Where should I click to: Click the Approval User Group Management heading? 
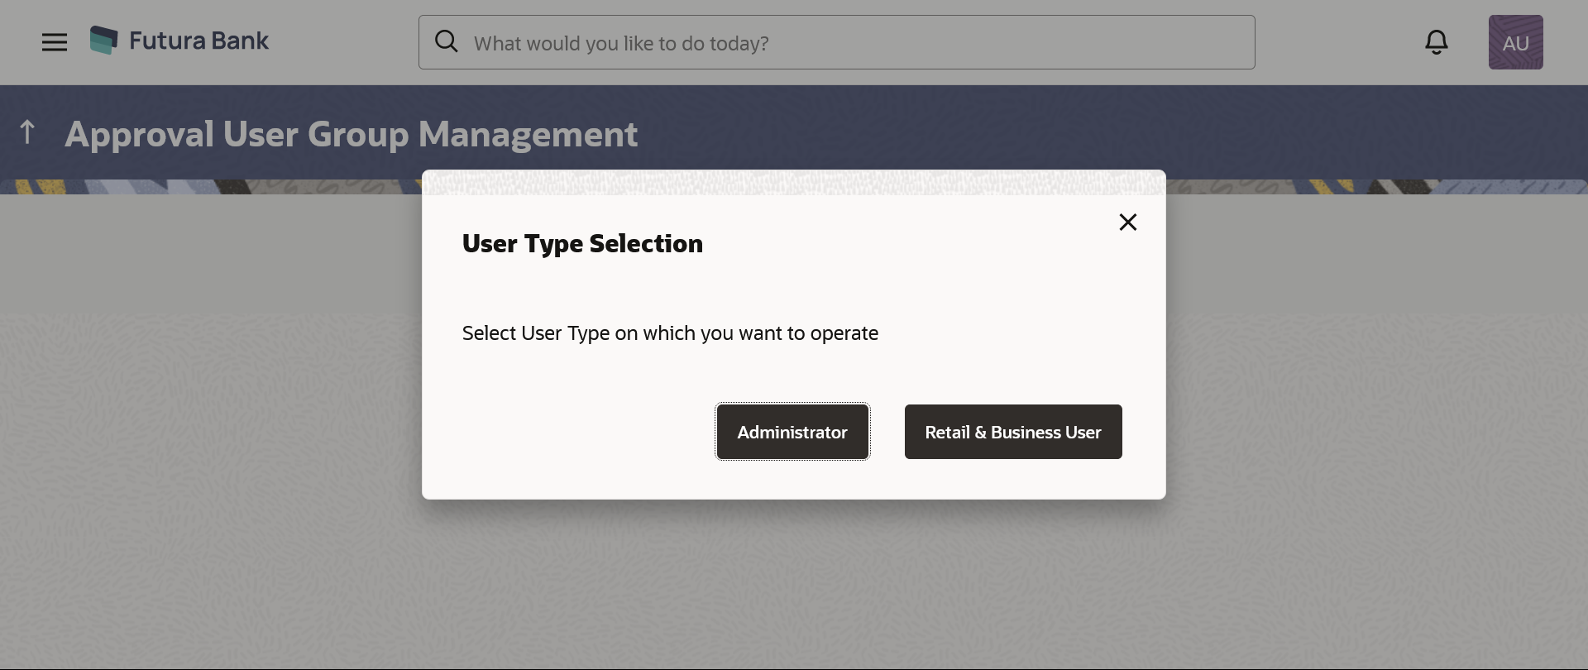351,134
